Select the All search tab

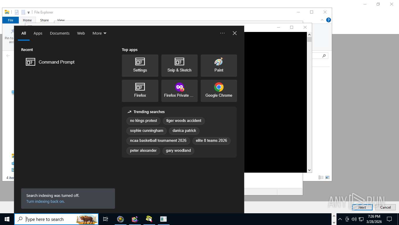click(x=24, y=33)
